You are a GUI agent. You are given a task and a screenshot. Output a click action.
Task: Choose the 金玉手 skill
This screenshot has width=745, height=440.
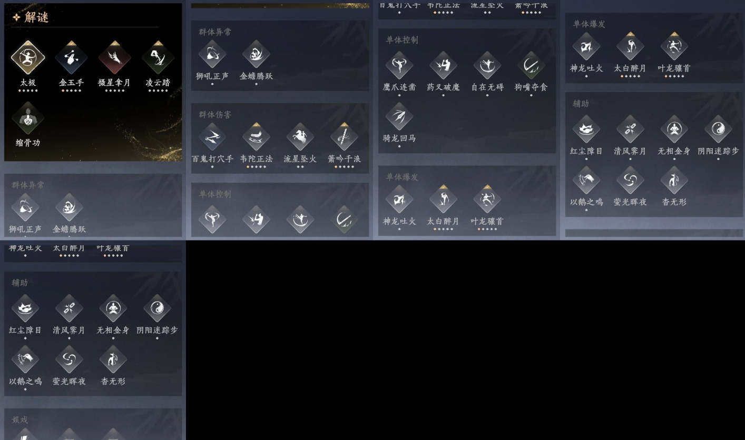pyautogui.click(x=71, y=57)
